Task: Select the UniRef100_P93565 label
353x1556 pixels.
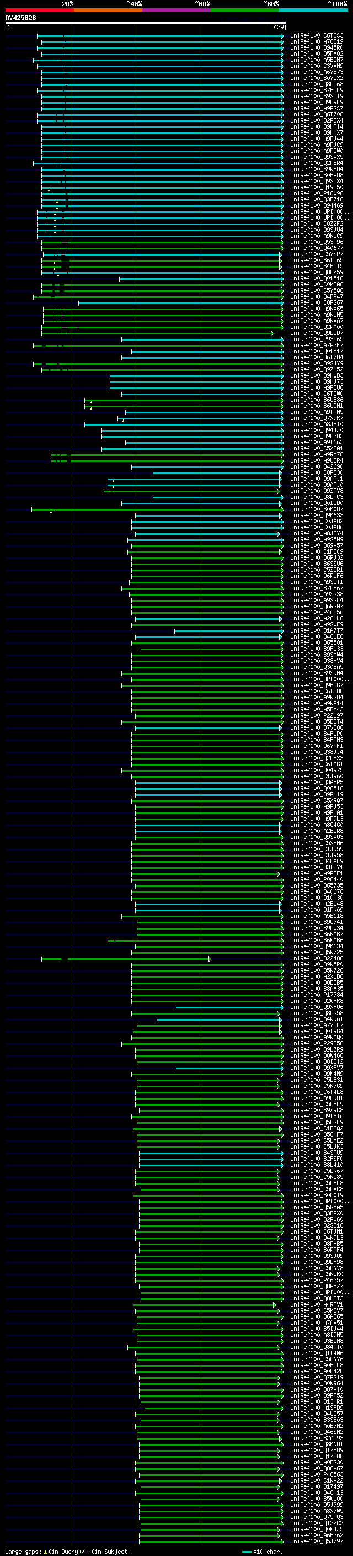Action: pos(316,339)
